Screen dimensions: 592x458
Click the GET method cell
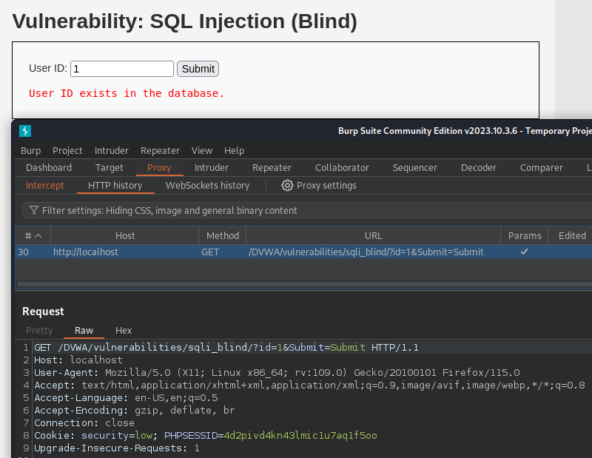coord(210,252)
